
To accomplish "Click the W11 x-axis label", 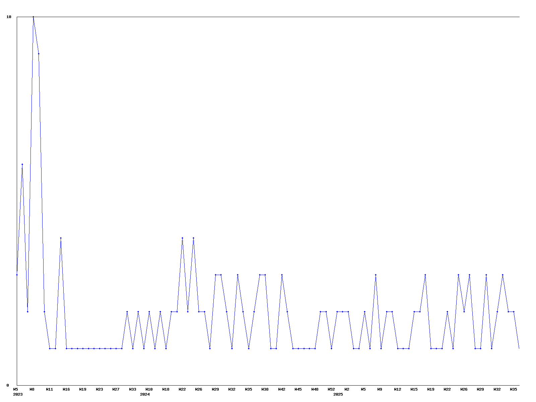I will (x=50, y=389).
